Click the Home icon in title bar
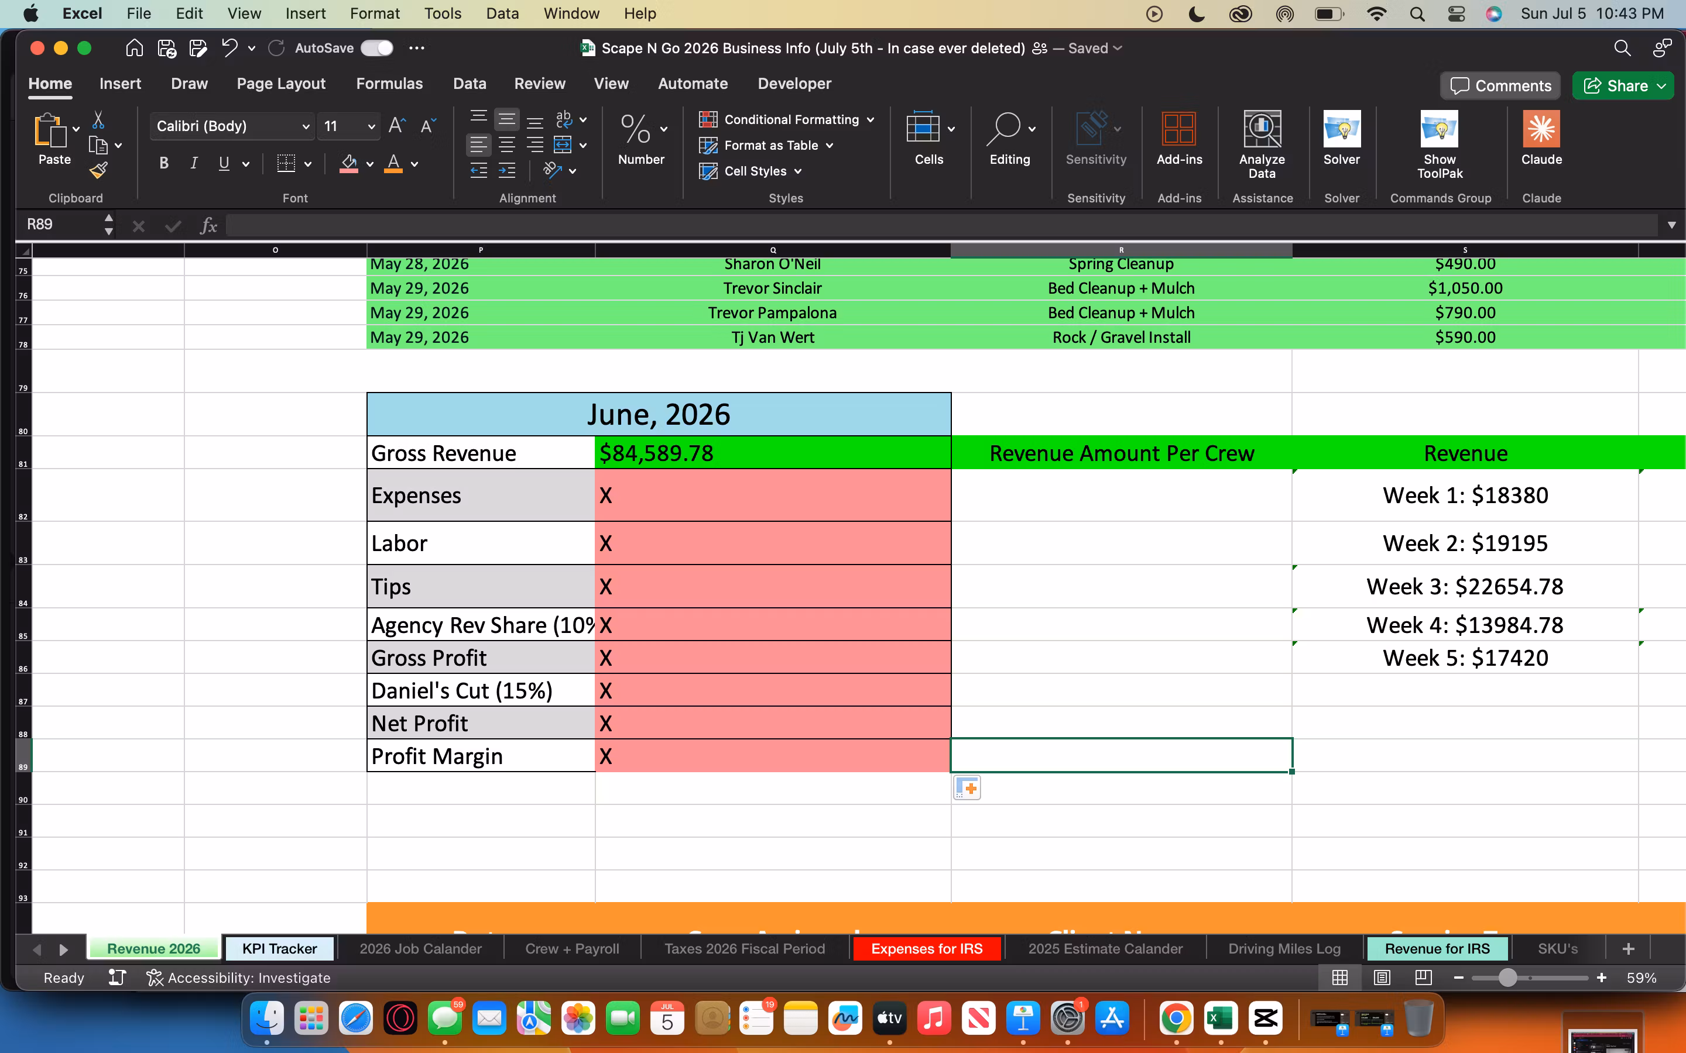The image size is (1686, 1053). point(135,48)
